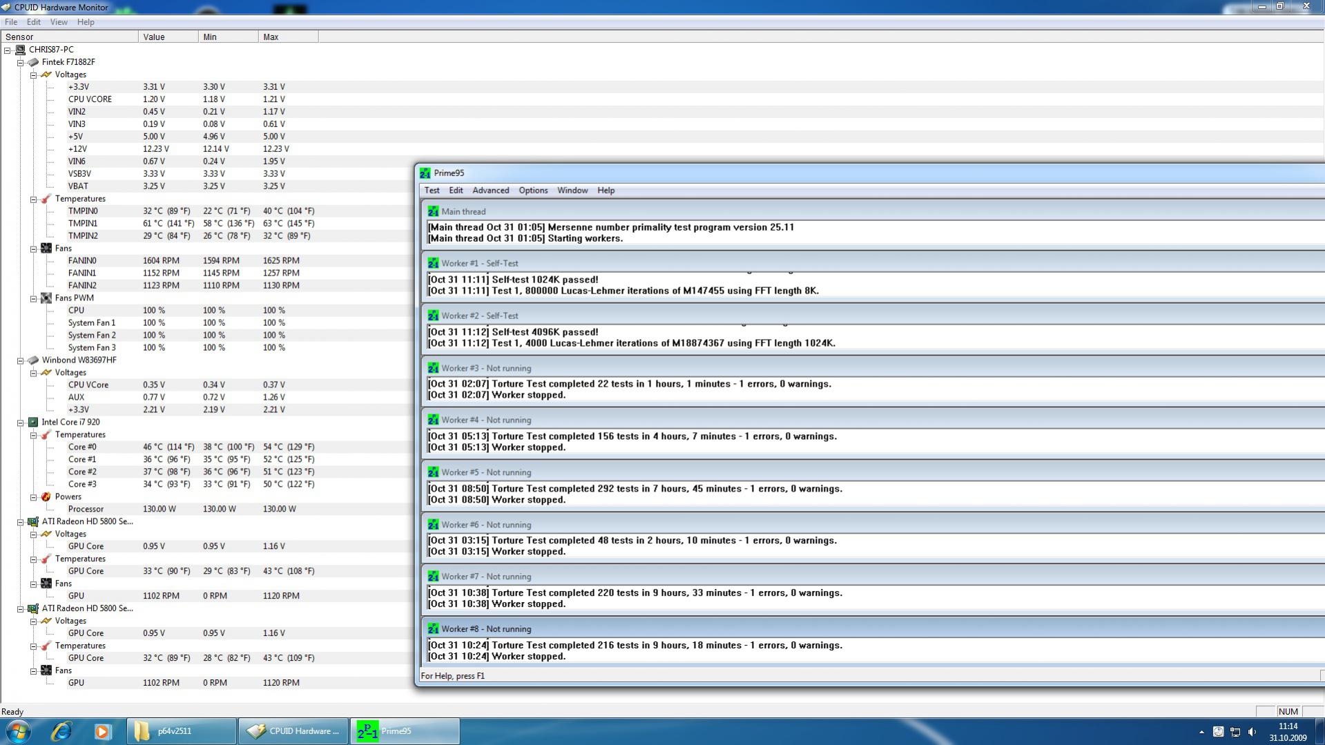Select the FANIN0 fan row
This screenshot has width=1325, height=745.
pyautogui.click(x=82, y=261)
